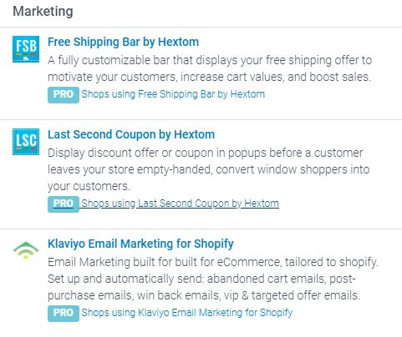Click the PRO badge under Last Second Coupon

pos(64,204)
